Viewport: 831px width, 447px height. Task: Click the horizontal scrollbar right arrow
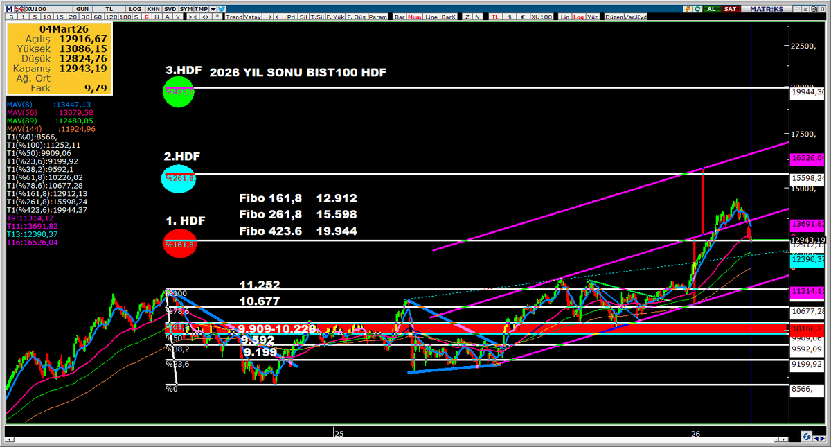point(783,439)
